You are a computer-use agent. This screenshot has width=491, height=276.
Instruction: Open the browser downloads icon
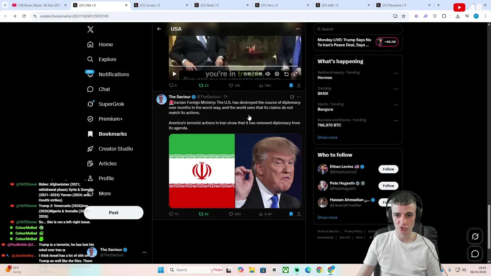click(458, 16)
